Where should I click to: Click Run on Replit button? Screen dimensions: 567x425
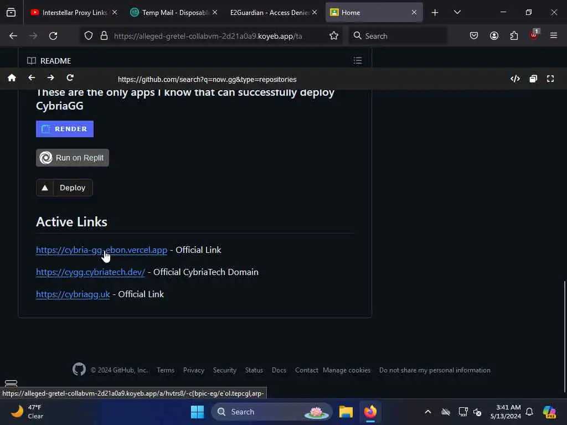tap(73, 158)
